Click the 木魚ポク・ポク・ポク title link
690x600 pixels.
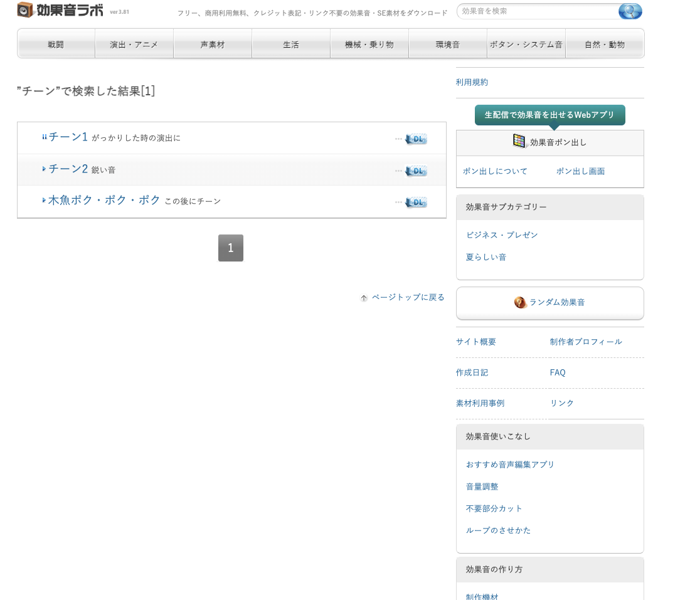pyautogui.click(x=104, y=200)
